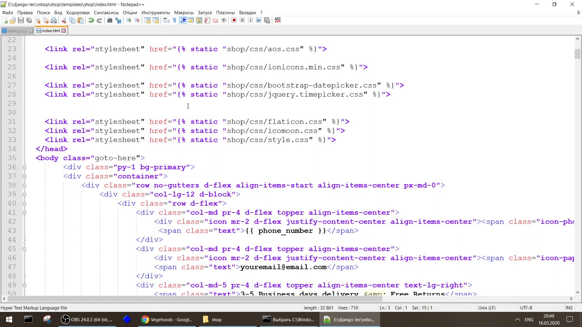Click the Zoom Out magnifier icon
Image resolution: width=582 pixels, height=327 pixels.
(137, 20)
